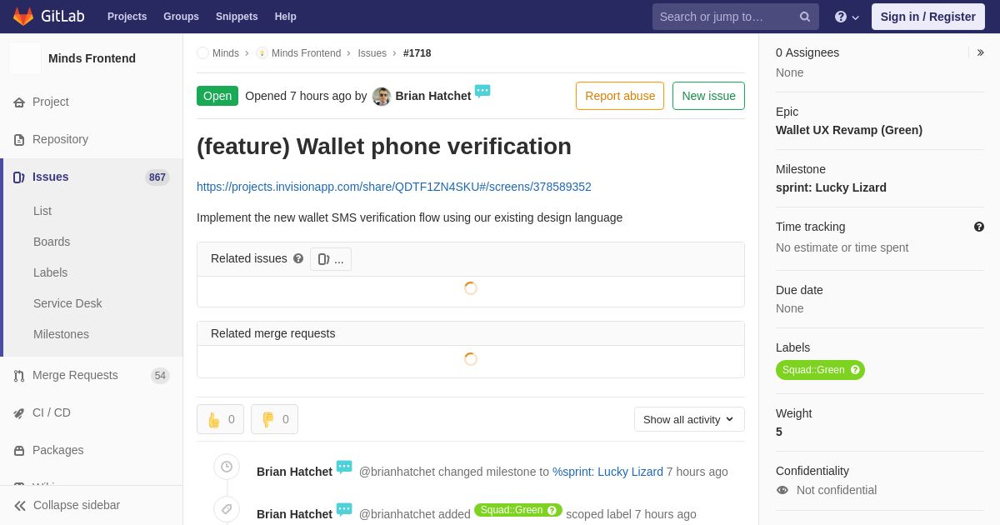Open the Projects menu
Screen dimensions: 1000x525
point(127,17)
